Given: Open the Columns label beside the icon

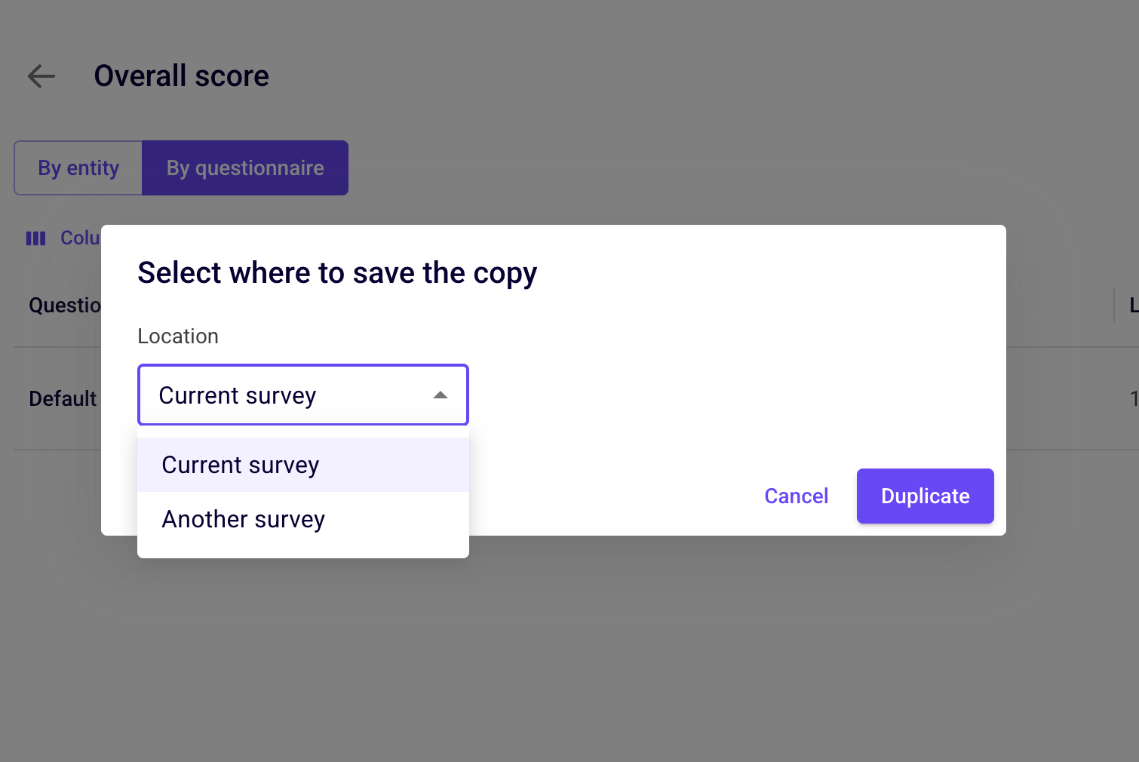Looking at the screenshot, I should (80, 238).
